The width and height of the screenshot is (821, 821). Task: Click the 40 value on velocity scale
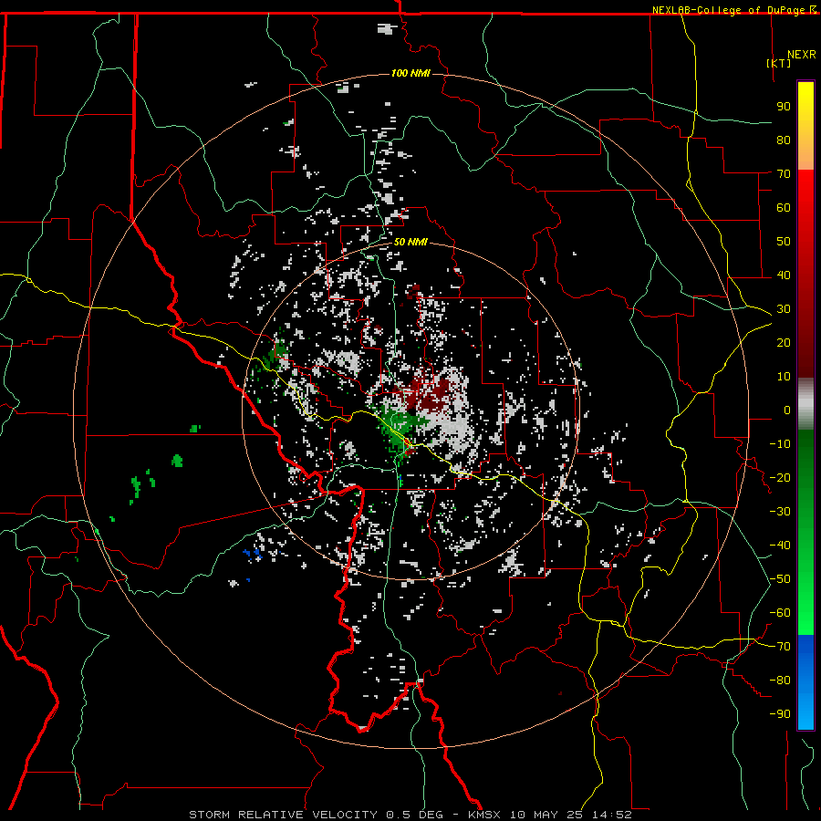pos(784,275)
